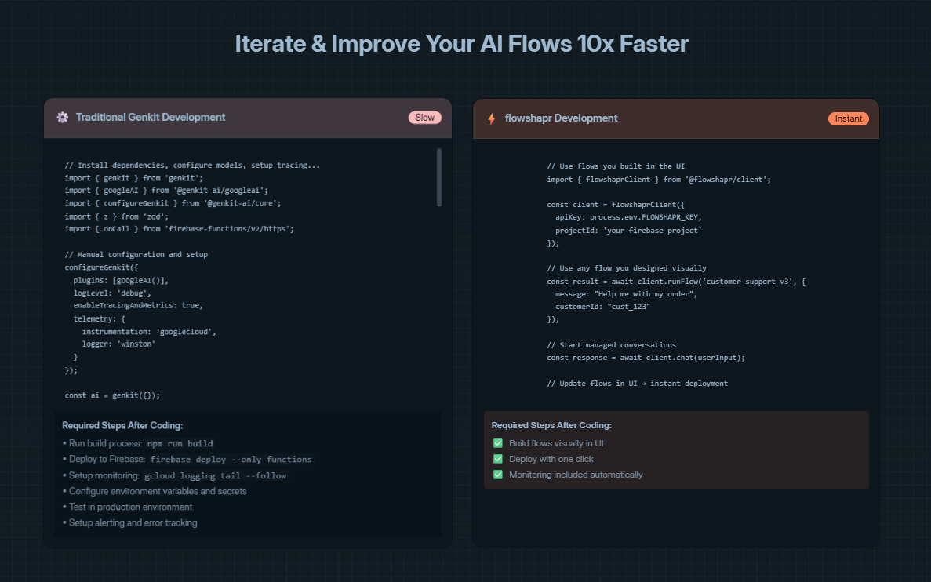Image resolution: width=931 pixels, height=582 pixels.
Task: Click the 'projectId: 'your-firebase-project'' line
Action: click(629, 231)
